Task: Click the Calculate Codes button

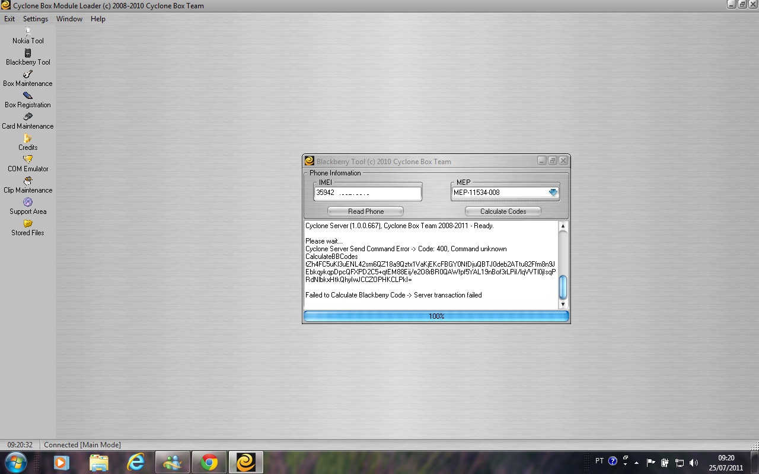Action: click(503, 212)
